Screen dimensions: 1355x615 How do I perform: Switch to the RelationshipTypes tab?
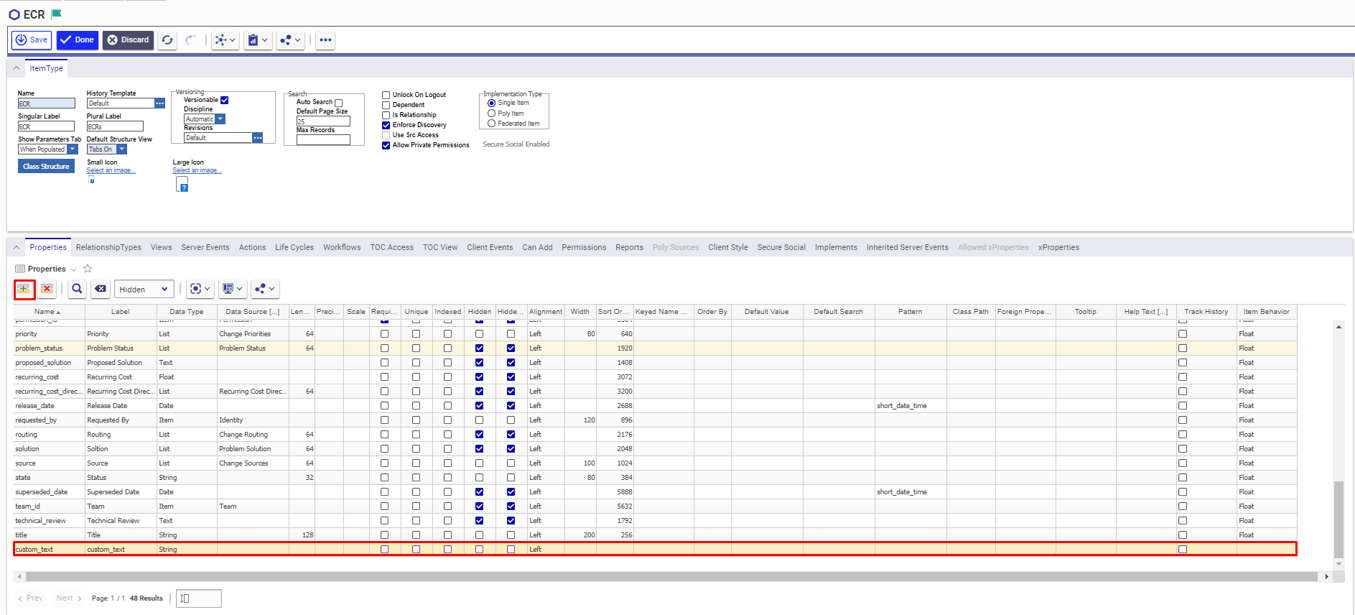pyautogui.click(x=108, y=247)
